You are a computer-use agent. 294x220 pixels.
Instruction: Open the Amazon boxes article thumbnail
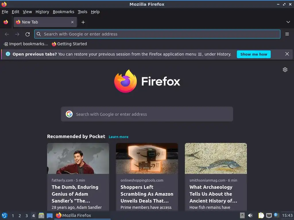tap(147, 158)
